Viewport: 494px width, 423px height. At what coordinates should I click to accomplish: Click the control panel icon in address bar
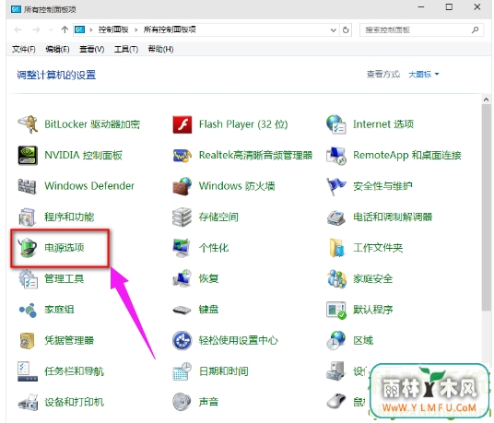(79, 29)
